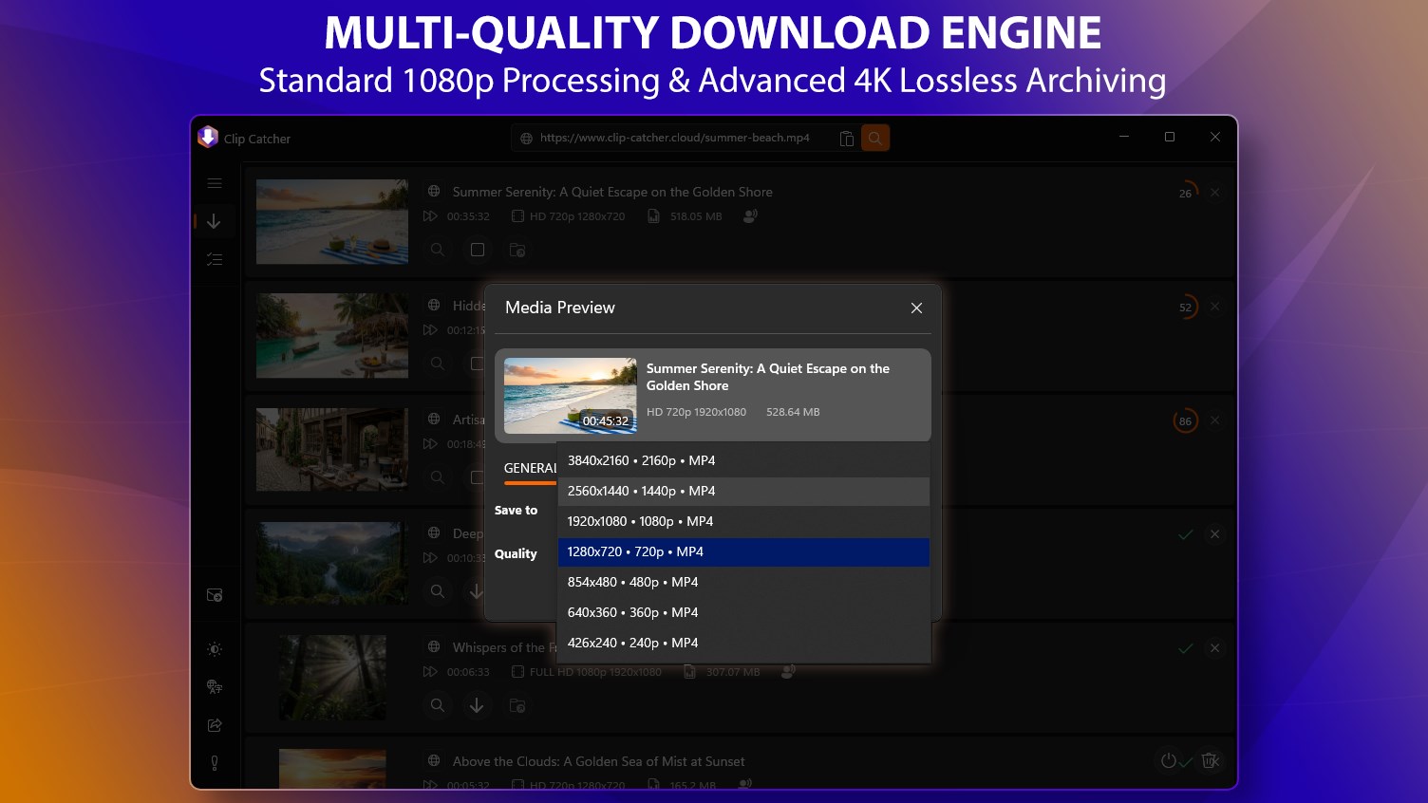This screenshot has width=1428, height=803.
Task: Click the title 'Above the Clouds: A Golden Sea of Mist at Sunset'
Action: coord(598,761)
